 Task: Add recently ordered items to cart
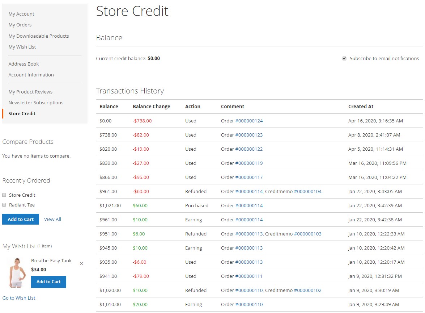[x=21, y=219]
